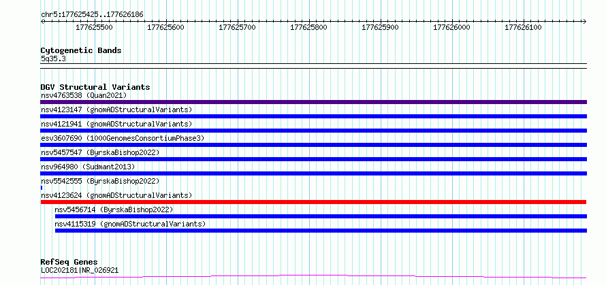Select the purple nsv4763538 variant bar
This screenshot has width=606, height=285.
[313, 102]
